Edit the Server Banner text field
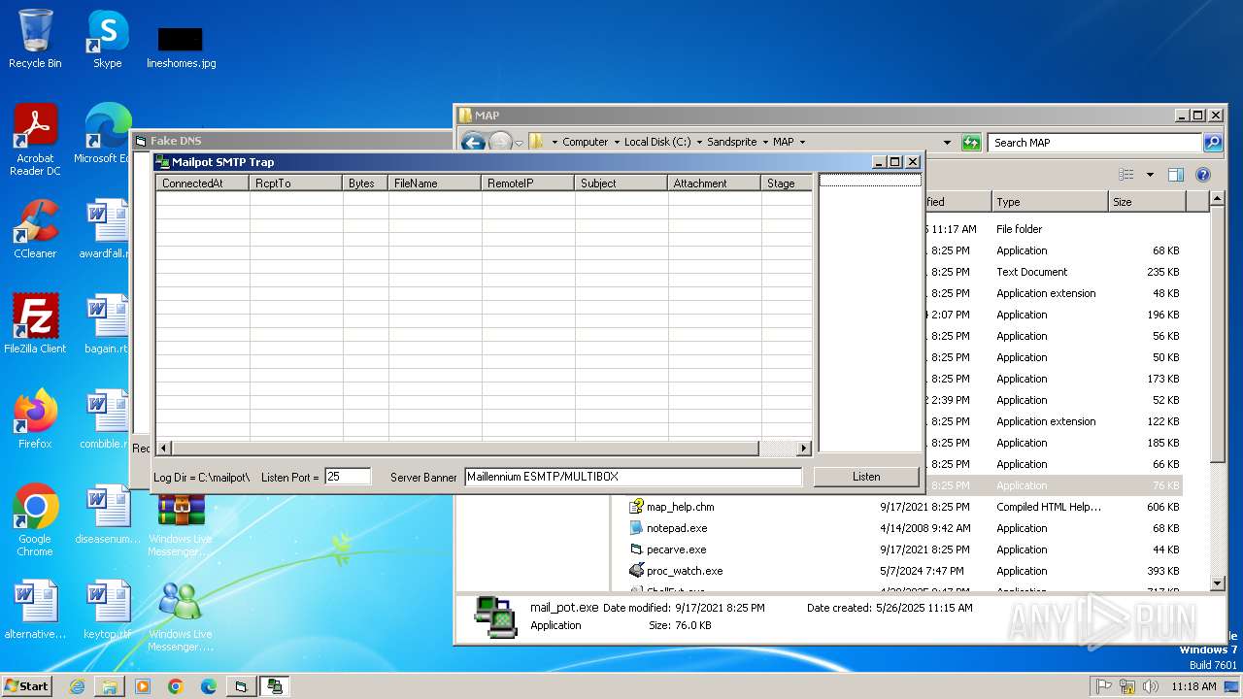 pos(633,477)
